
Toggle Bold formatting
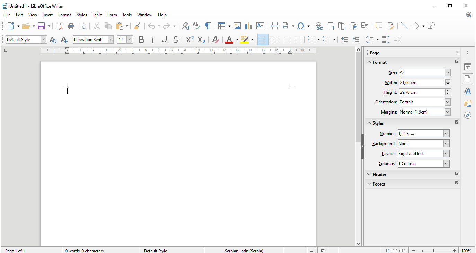(141, 40)
